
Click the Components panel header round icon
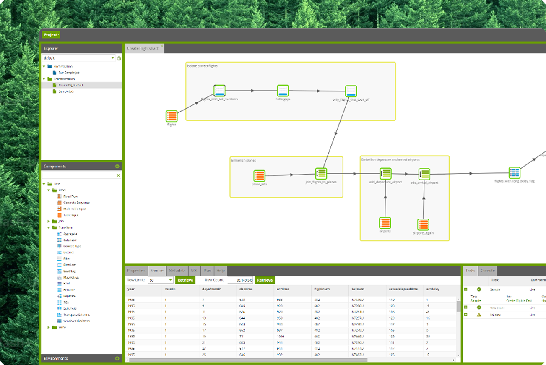(117, 167)
